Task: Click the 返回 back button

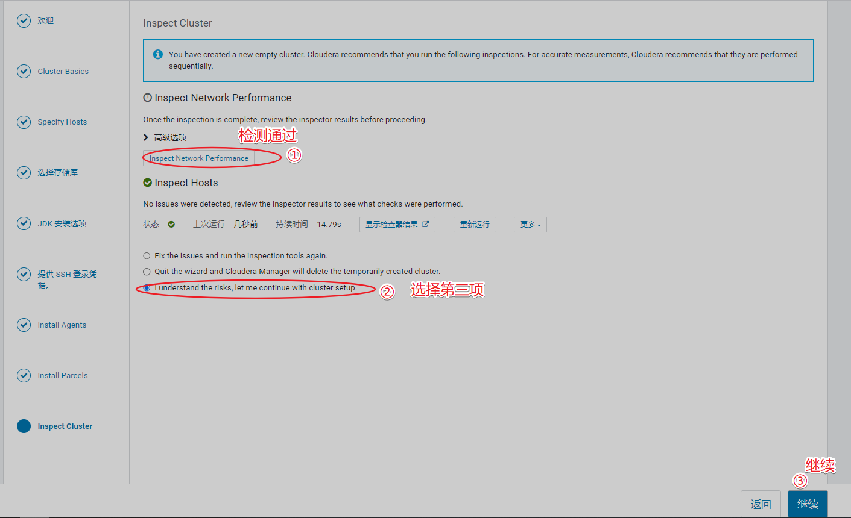Action: [x=761, y=504]
